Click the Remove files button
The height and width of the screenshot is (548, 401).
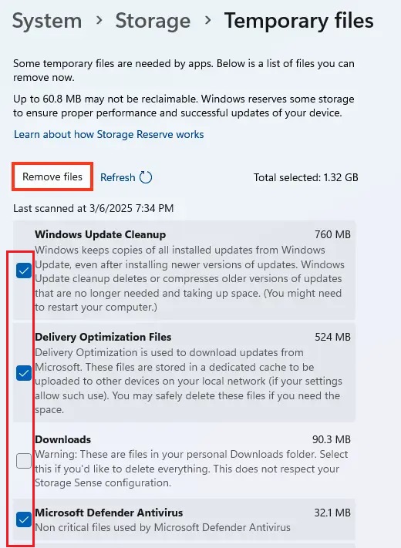[52, 177]
